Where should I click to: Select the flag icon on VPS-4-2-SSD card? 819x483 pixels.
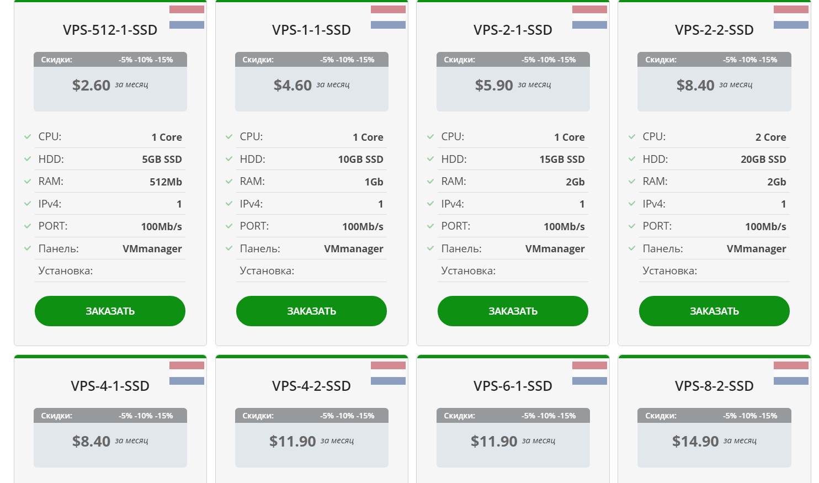pyautogui.click(x=388, y=373)
